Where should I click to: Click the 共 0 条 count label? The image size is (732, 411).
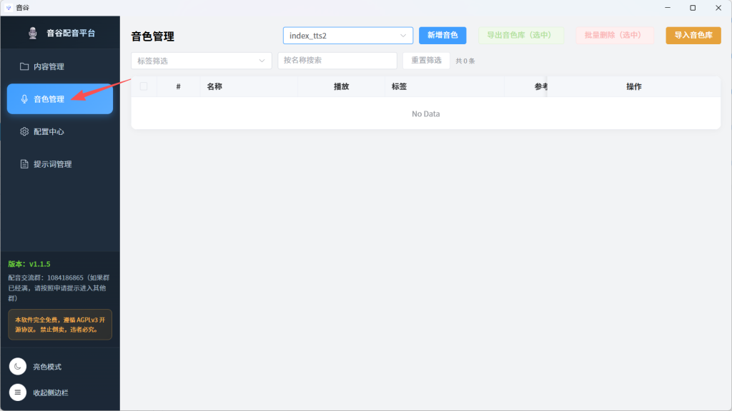tap(465, 61)
